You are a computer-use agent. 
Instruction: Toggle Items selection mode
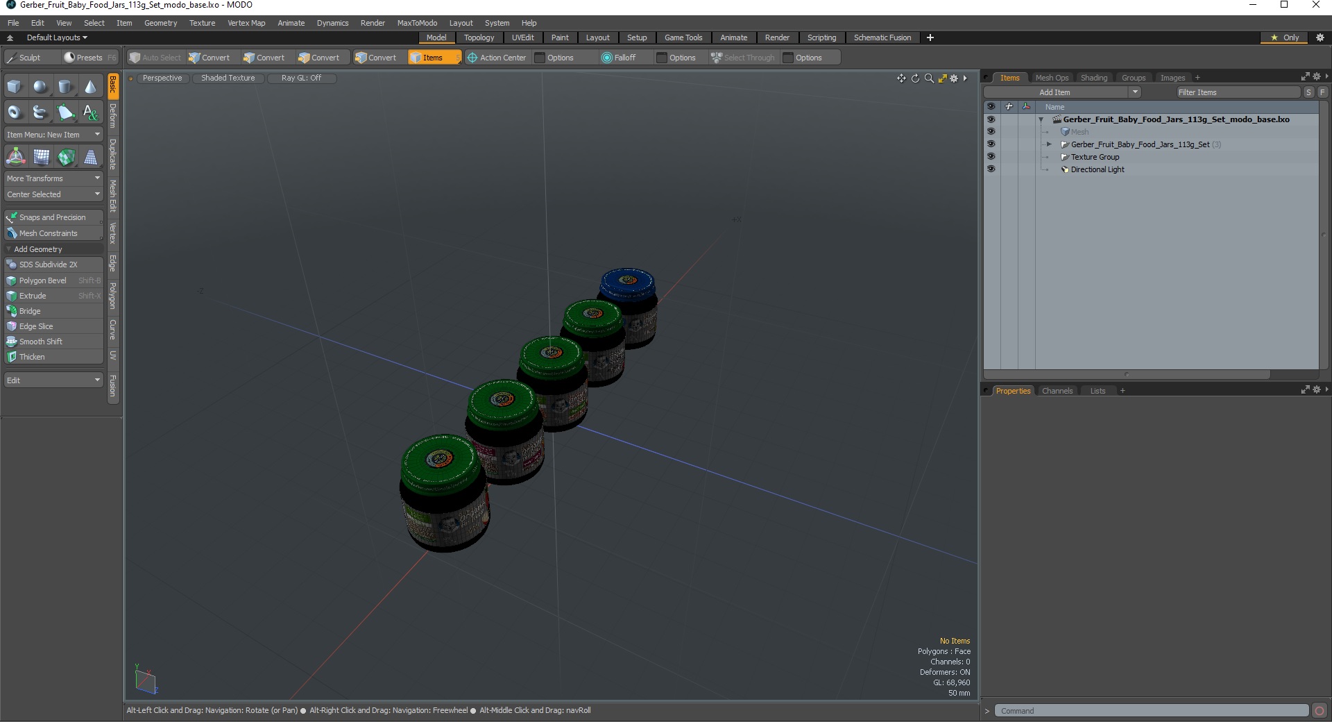(434, 58)
